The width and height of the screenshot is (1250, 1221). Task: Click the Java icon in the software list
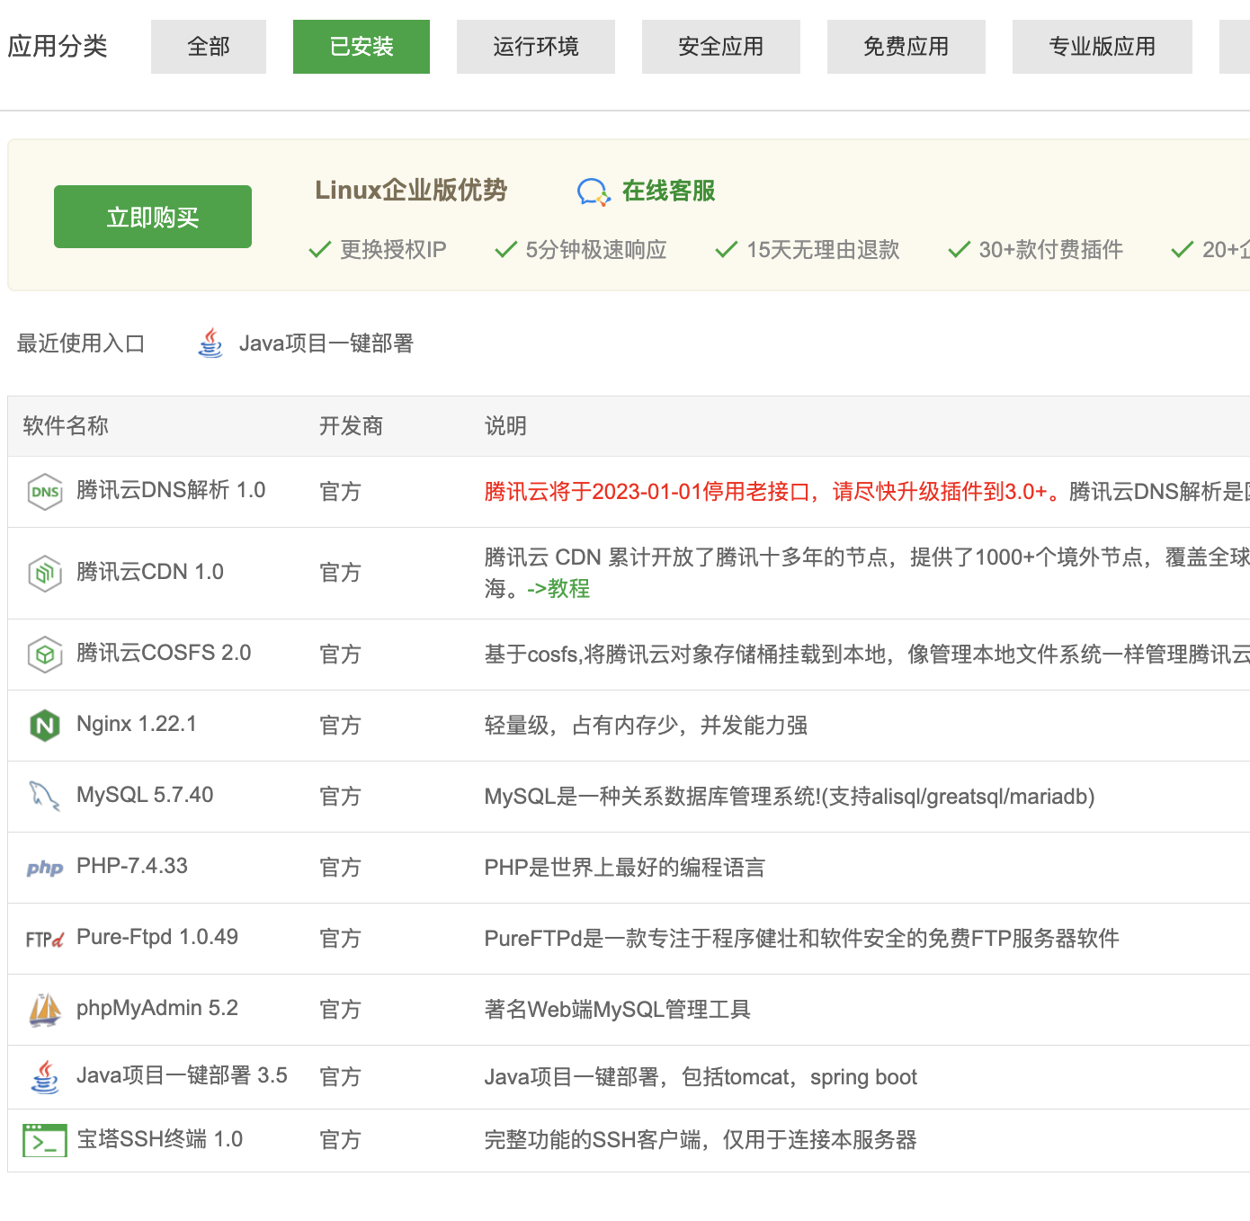pyautogui.click(x=45, y=1077)
